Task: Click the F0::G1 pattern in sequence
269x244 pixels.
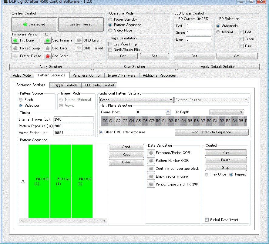Action: pyautogui.click(x=61, y=181)
